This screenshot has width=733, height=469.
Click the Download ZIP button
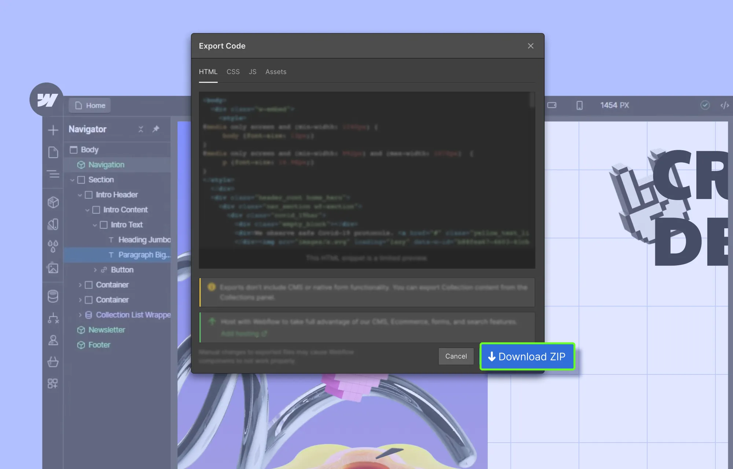[527, 357]
